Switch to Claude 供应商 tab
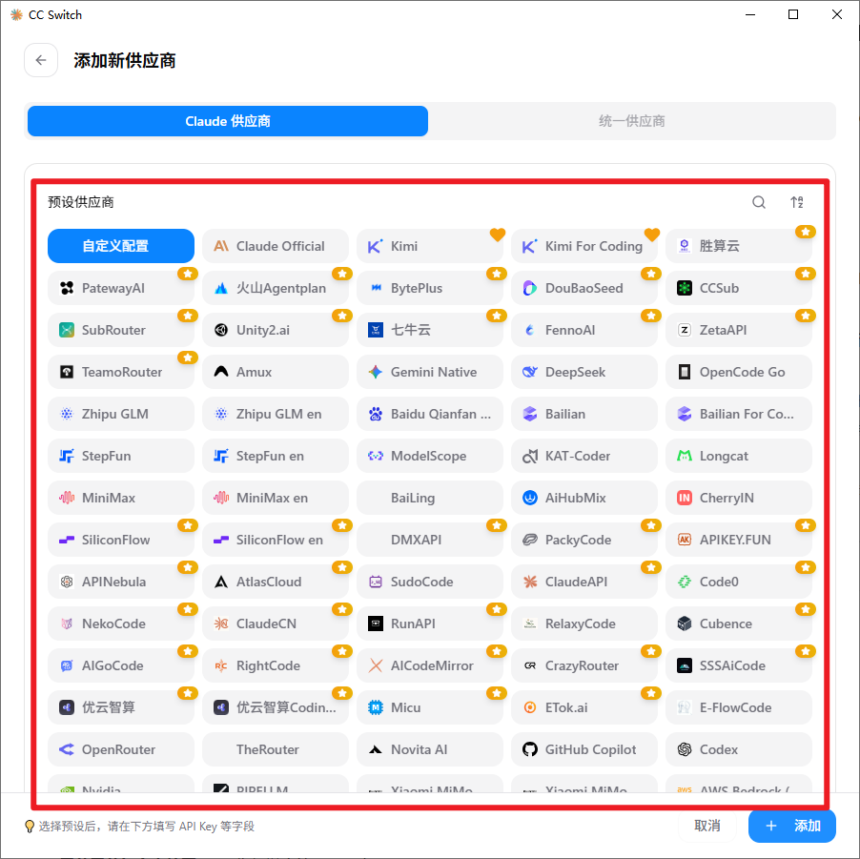 (228, 121)
